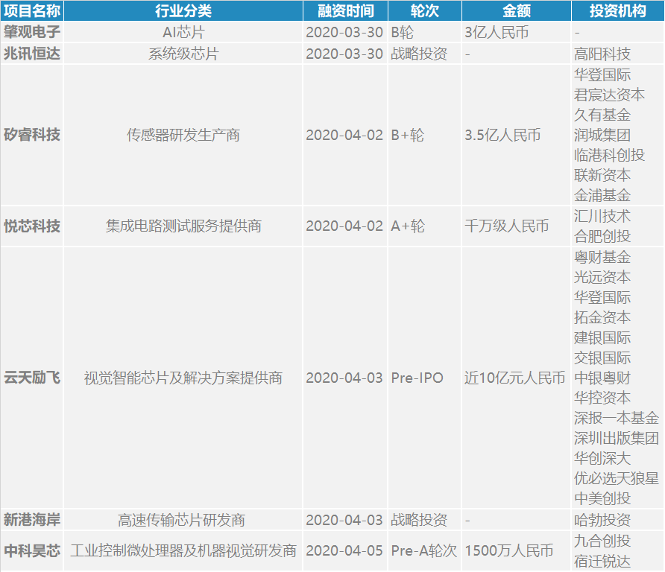Select the 近10亿元人民币 amount cell
This screenshot has height=572, width=665.
(515, 378)
